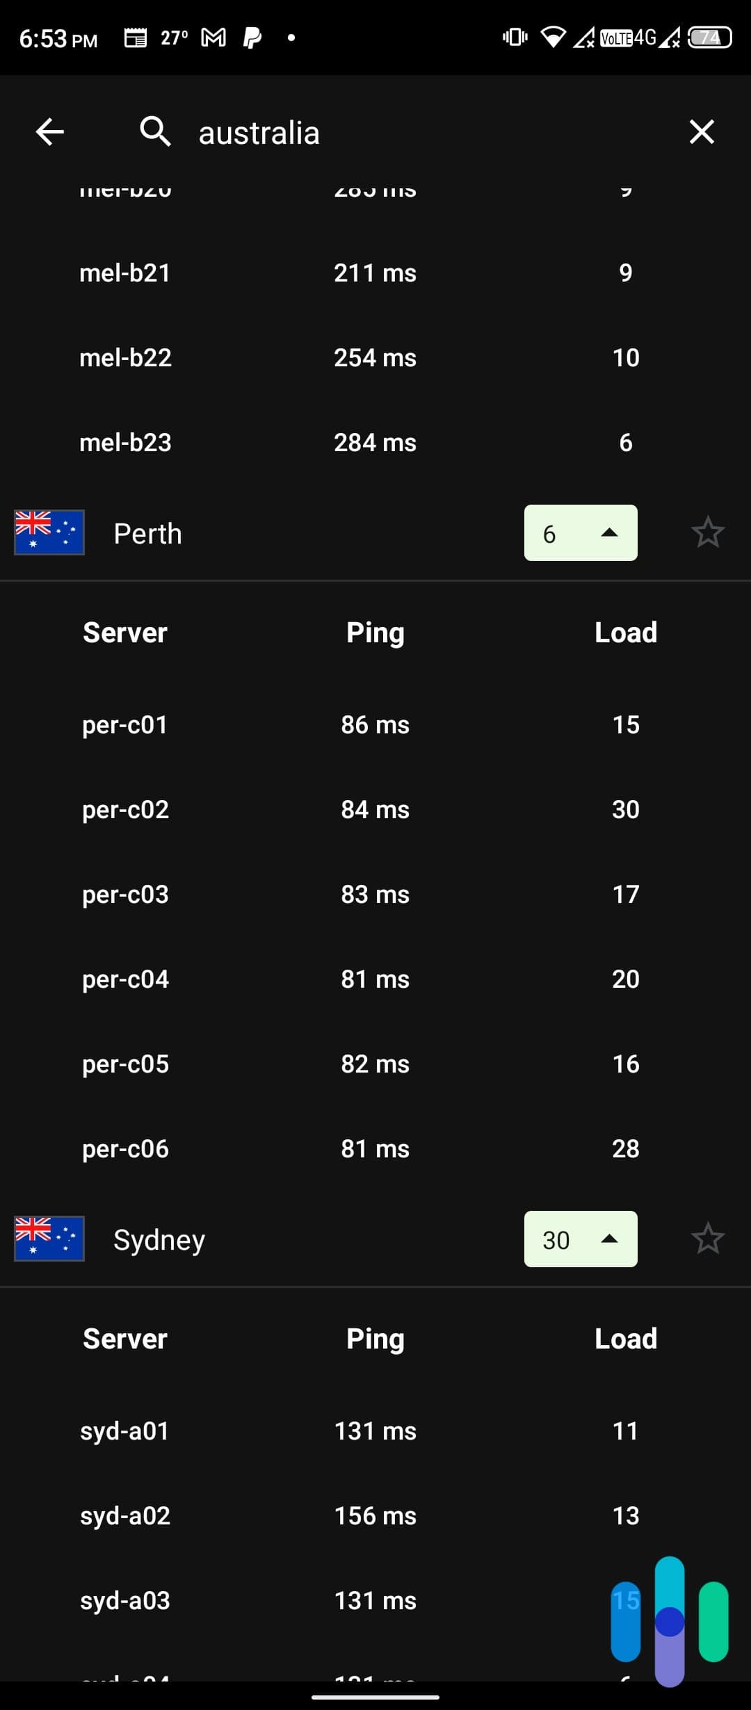The image size is (751, 1710).
Task: Click the PayPal icon in status bar
Action: click(x=252, y=37)
